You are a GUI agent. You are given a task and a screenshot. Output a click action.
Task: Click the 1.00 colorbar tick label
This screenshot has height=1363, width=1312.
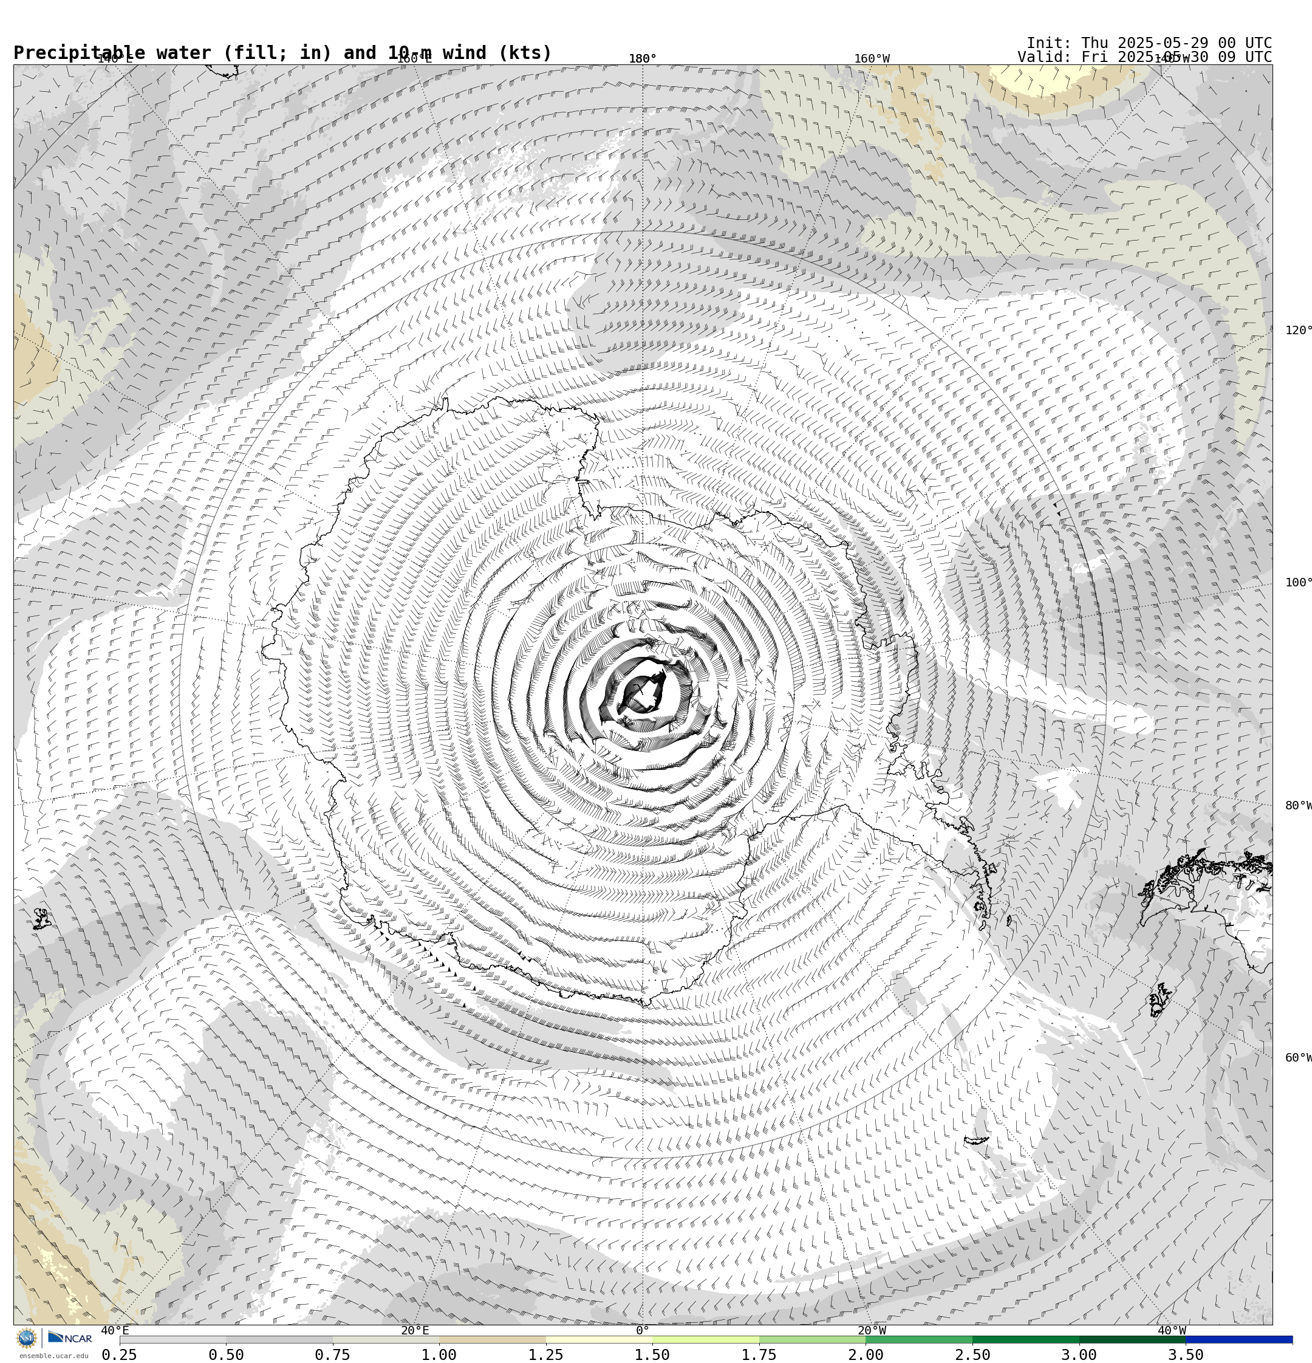click(439, 1354)
